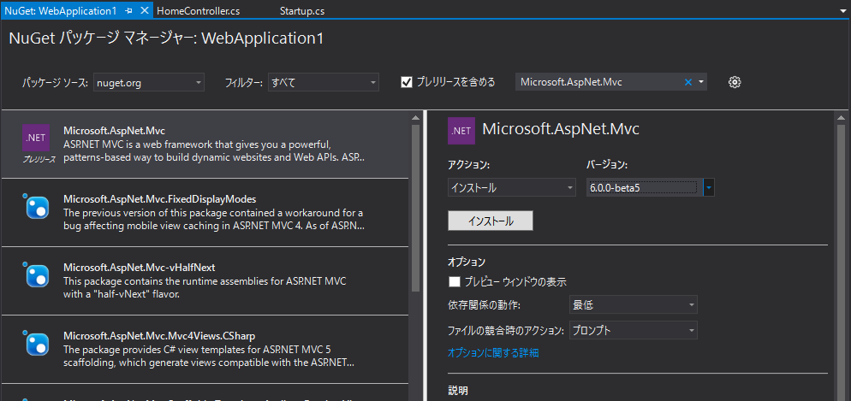851x401 pixels.
Task: Click NuGet パッケージ マネージャー: WebApplication1 heading
Action: pos(167,39)
